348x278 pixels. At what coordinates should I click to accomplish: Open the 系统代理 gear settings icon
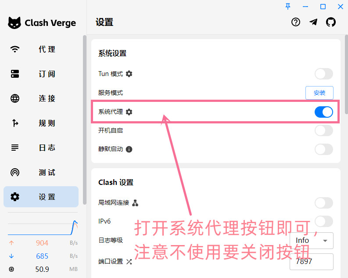coord(129,112)
